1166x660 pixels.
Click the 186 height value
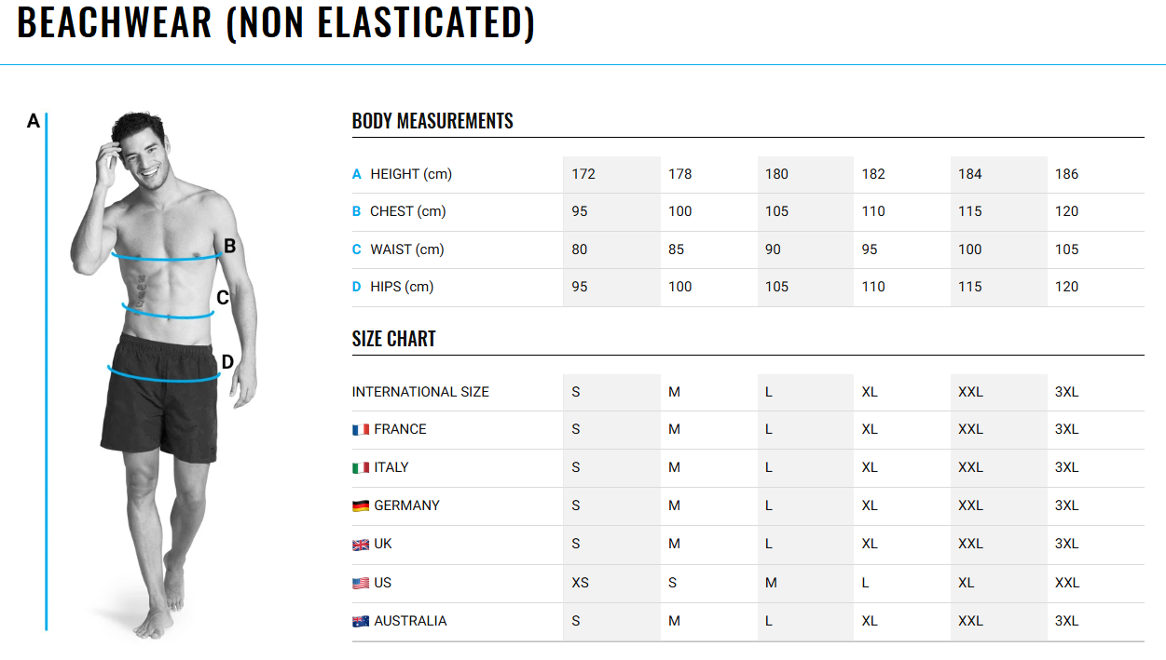(1066, 174)
